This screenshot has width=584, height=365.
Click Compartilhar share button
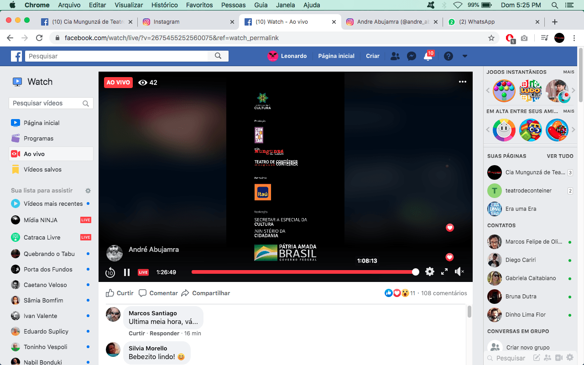pyautogui.click(x=206, y=293)
